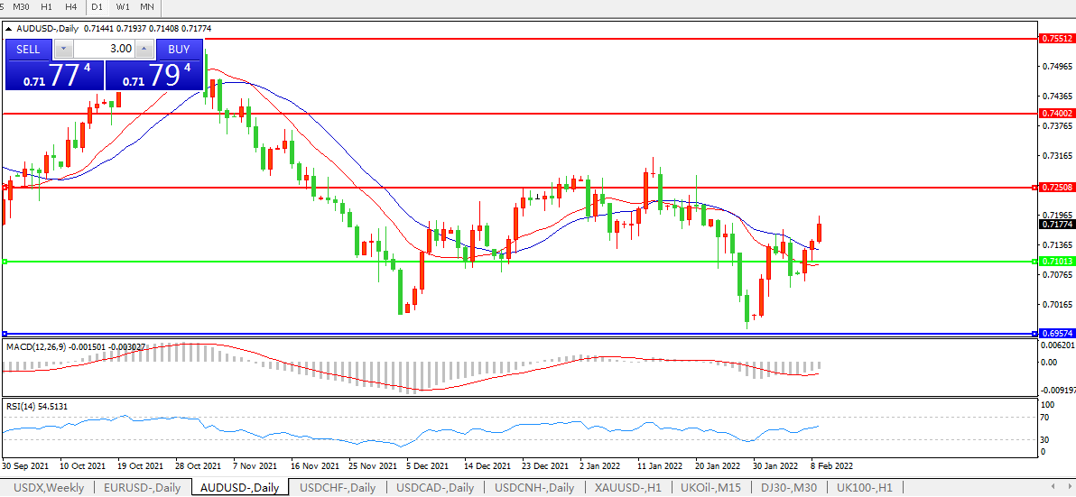Decrease trade volume with the down arrow

tap(63, 49)
